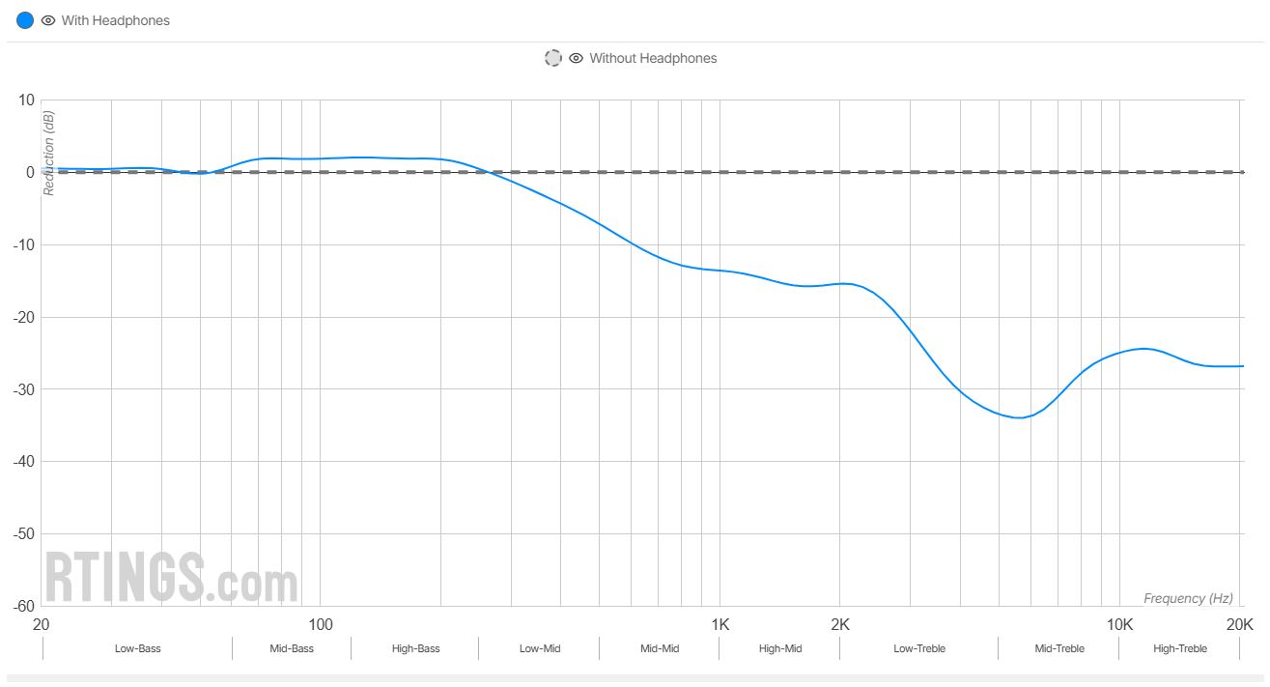The height and width of the screenshot is (687, 1270).
Task: Select the Low-Treble frequency band
Action: click(919, 648)
